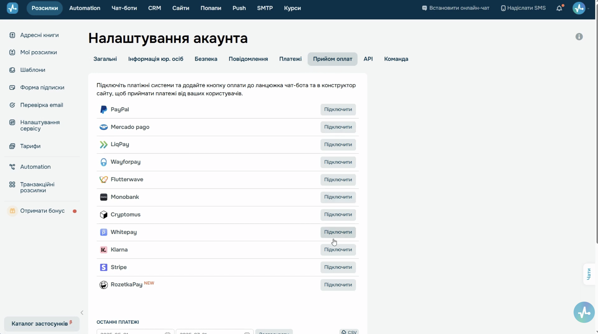Viewport: 598px width, 334px height.
Task: Open Чат-боти in the top navigation
Action: point(124,8)
